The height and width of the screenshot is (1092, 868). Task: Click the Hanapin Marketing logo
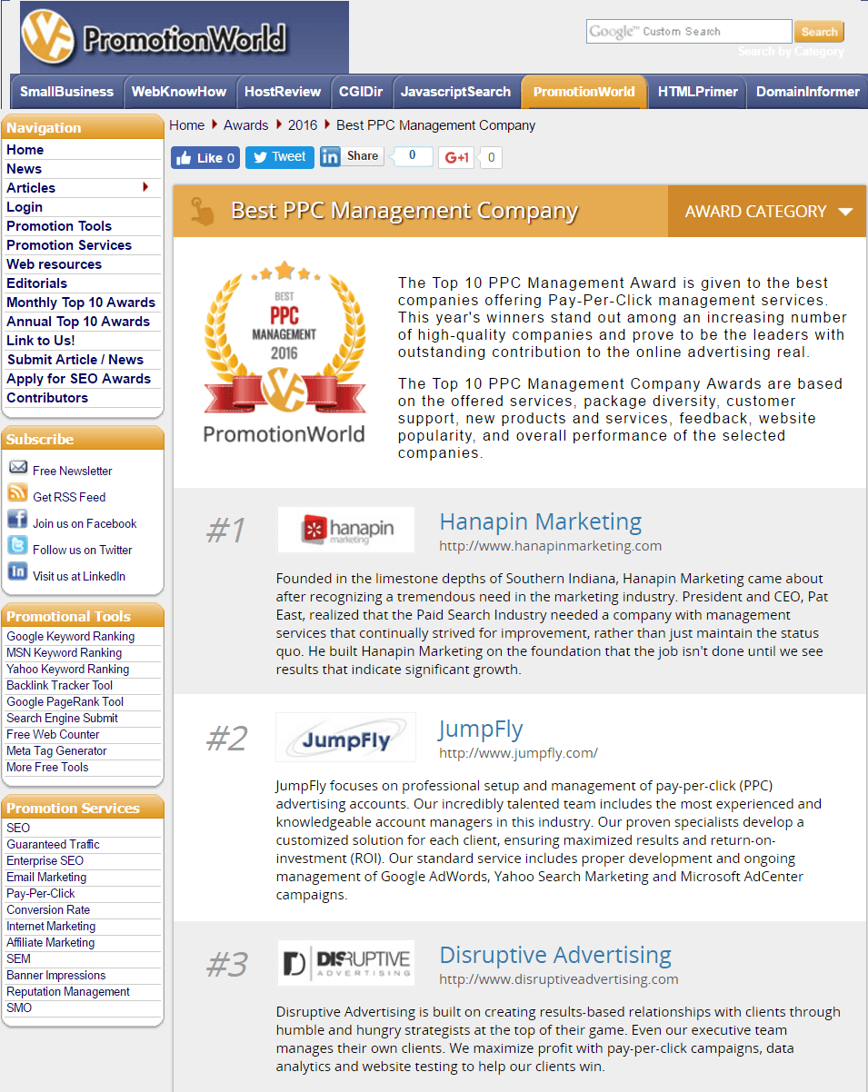tap(346, 530)
